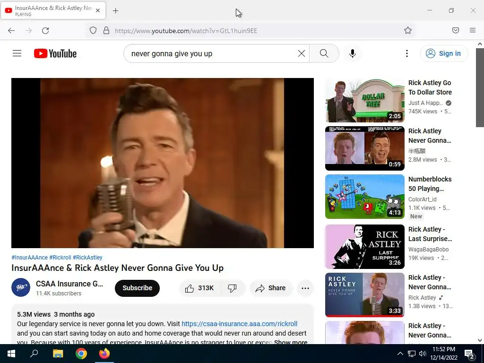Image resolution: width=484 pixels, height=363 pixels.
Task: Save to Pocket icon in toolbar
Action: [x=456, y=30]
